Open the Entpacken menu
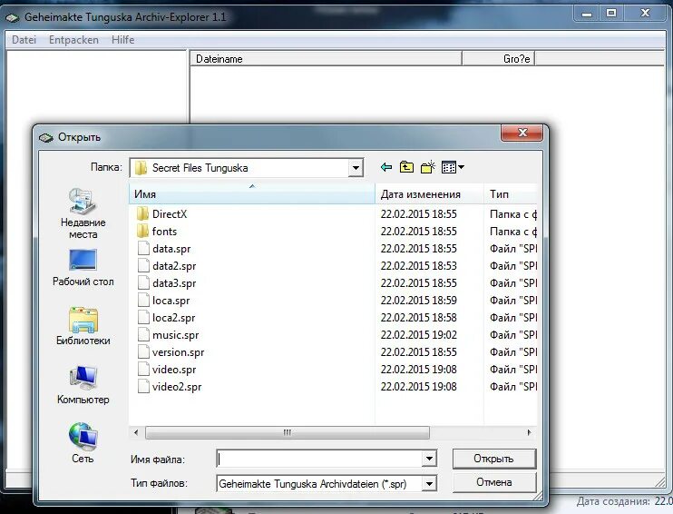The image size is (673, 514). 73,40
